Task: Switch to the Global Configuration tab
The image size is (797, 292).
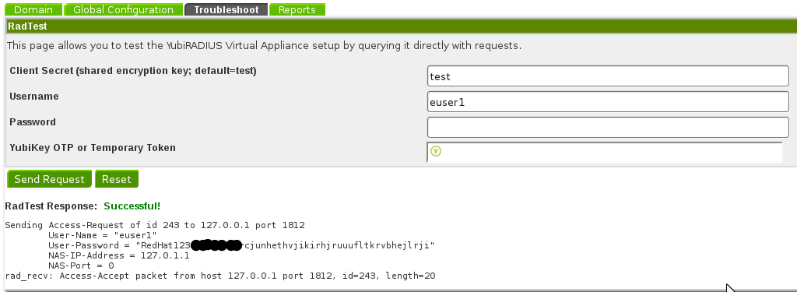Action: click(123, 9)
